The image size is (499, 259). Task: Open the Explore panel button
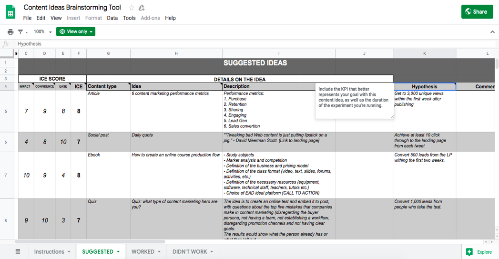pos(479,252)
